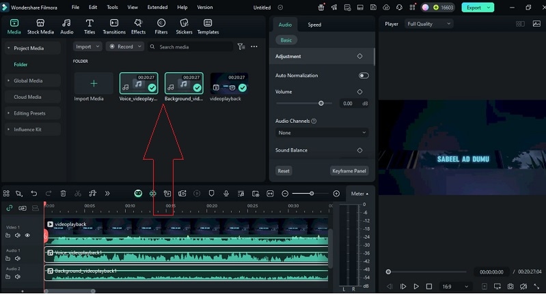
Task: Toggle Auto Normalization switch
Action: (364, 76)
